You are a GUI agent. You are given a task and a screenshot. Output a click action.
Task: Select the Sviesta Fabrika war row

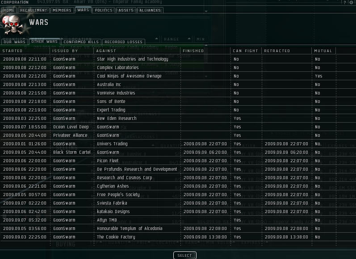(178, 203)
